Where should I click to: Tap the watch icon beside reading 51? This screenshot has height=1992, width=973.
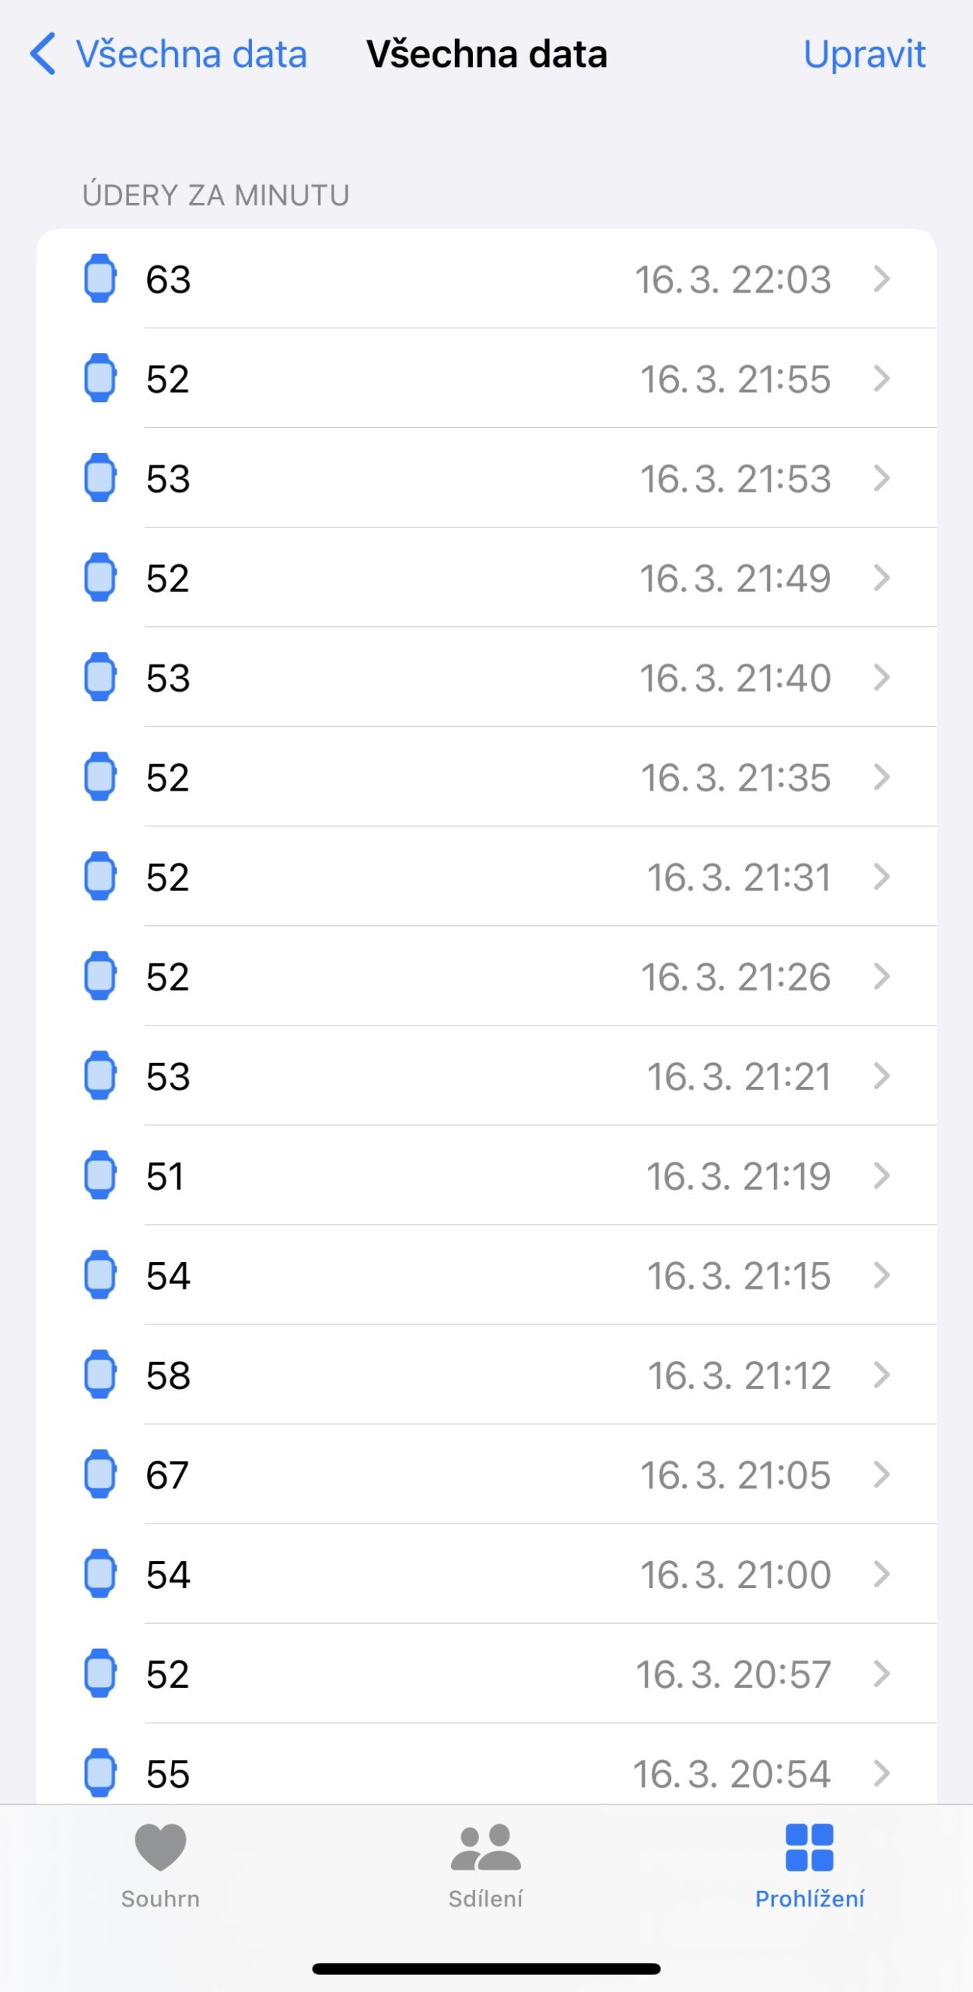click(x=100, y=1175)
